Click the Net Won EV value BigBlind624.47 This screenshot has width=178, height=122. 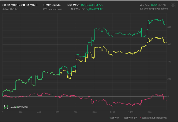[94, 9]
